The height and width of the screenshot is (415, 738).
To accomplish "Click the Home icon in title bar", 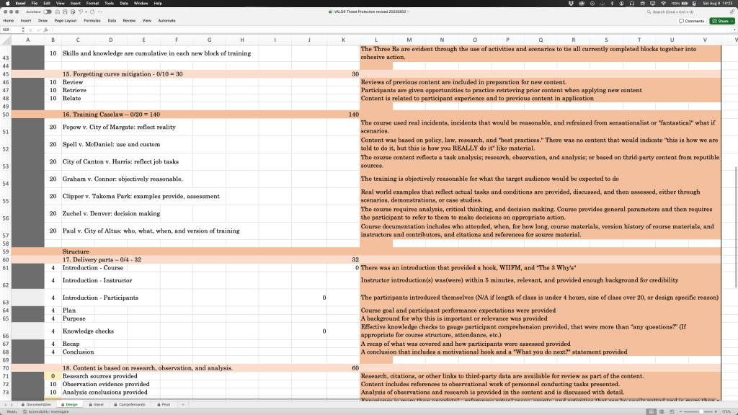I will pyautogui.click(x=58, y=12).
